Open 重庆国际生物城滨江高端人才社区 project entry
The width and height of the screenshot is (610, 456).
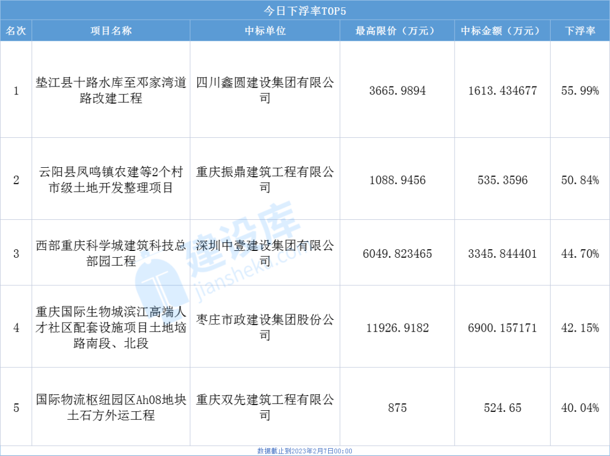pos(111,327)
